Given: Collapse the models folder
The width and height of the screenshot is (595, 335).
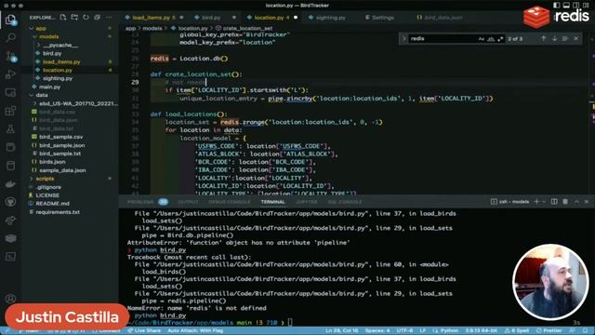Looking at the screenshot, I should click(x=35, y=37).
